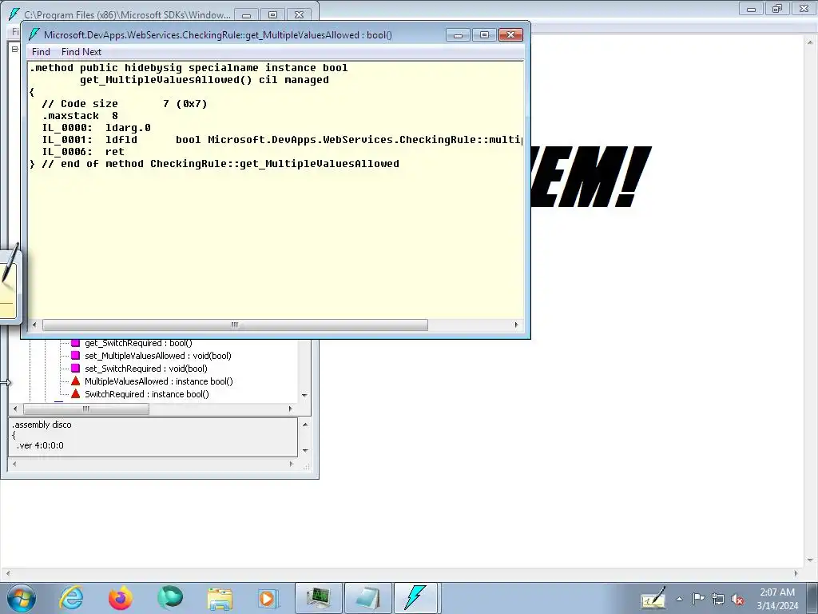Click the '.ver 4:0:0:0' line
This screenshot has height=614, width=818.
pos(40,445)
